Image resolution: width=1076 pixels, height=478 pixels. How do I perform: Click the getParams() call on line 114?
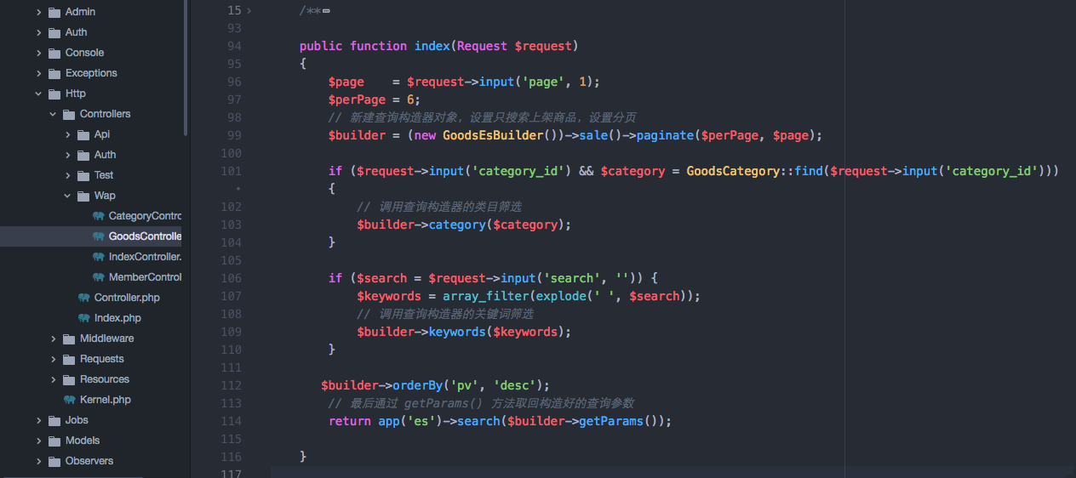tap(621, 421)
